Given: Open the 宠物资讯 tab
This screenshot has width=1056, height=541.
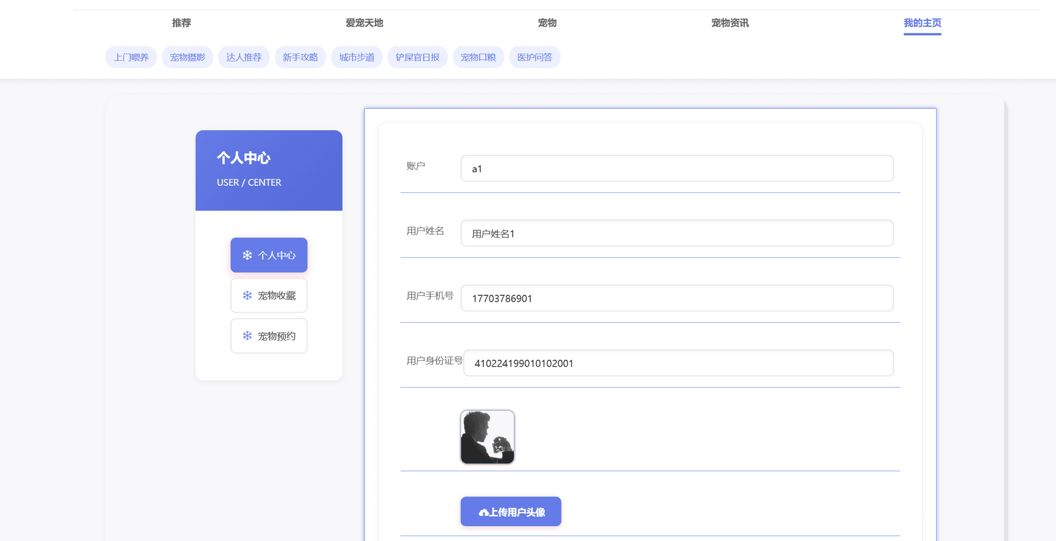Looking at the screenshot, I should coord(729,23).
